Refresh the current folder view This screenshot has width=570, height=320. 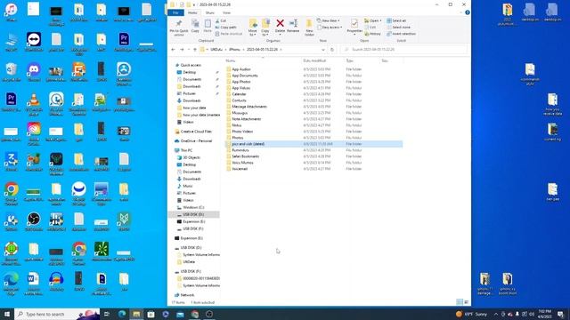point(332,50)
